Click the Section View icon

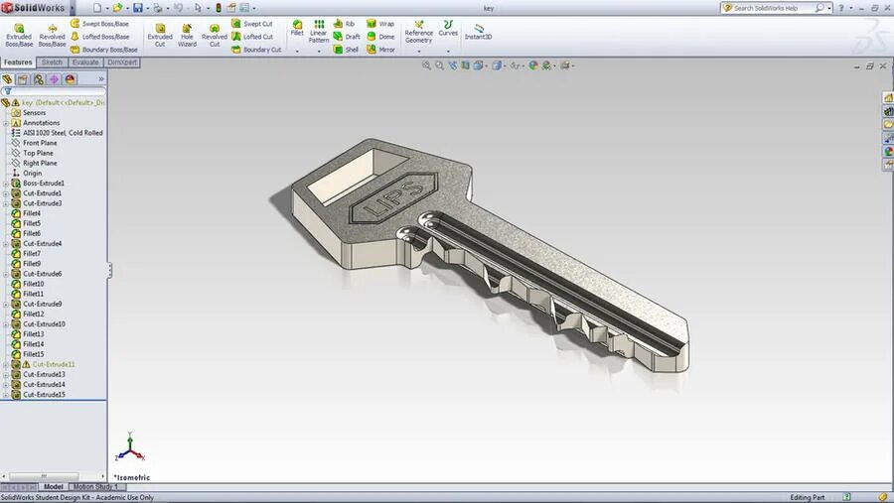click(x=466, y=65)
